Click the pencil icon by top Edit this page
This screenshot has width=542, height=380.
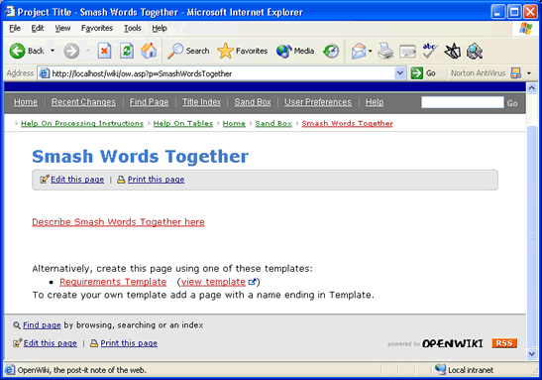point(45,180)
